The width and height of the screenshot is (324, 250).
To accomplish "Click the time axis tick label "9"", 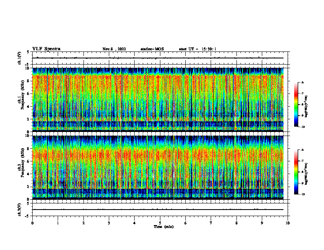I will [262, 223].
